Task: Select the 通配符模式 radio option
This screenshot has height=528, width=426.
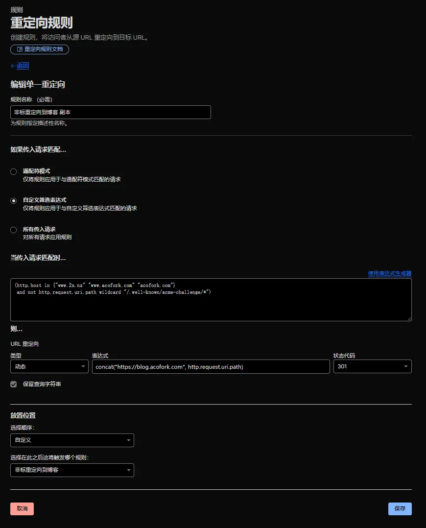Action: click(14, 171)
